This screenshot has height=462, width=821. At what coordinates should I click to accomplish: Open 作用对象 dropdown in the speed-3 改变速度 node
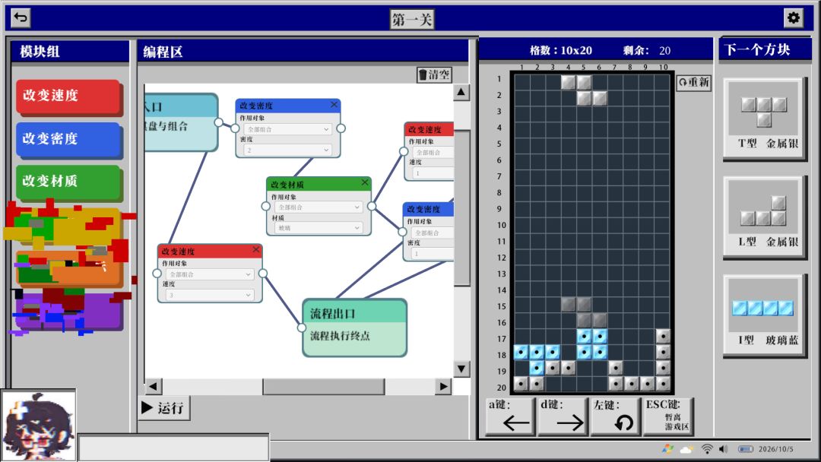(x=210, y=274)
